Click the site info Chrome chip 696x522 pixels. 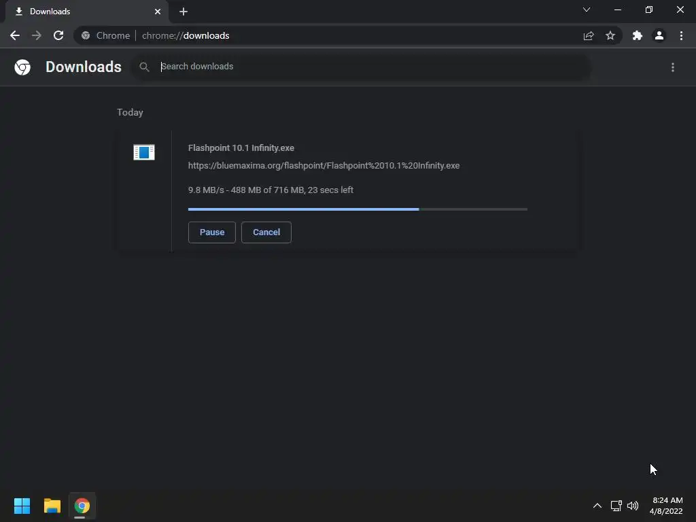[106, 35]
